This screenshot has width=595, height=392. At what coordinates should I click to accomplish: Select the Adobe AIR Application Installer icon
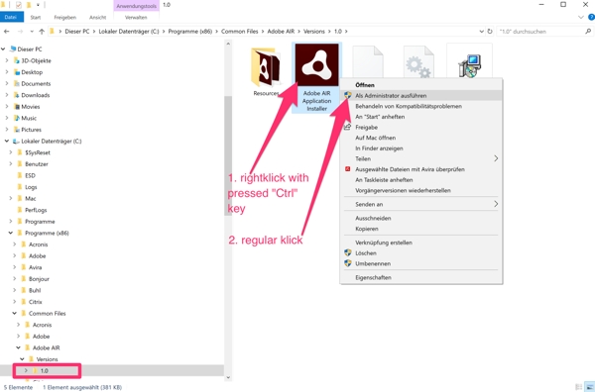pos(317,64)
